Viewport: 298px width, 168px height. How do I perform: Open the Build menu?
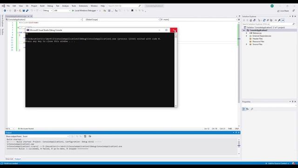point(42,6)
